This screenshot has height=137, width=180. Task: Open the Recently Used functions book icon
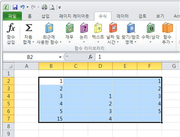49,28
